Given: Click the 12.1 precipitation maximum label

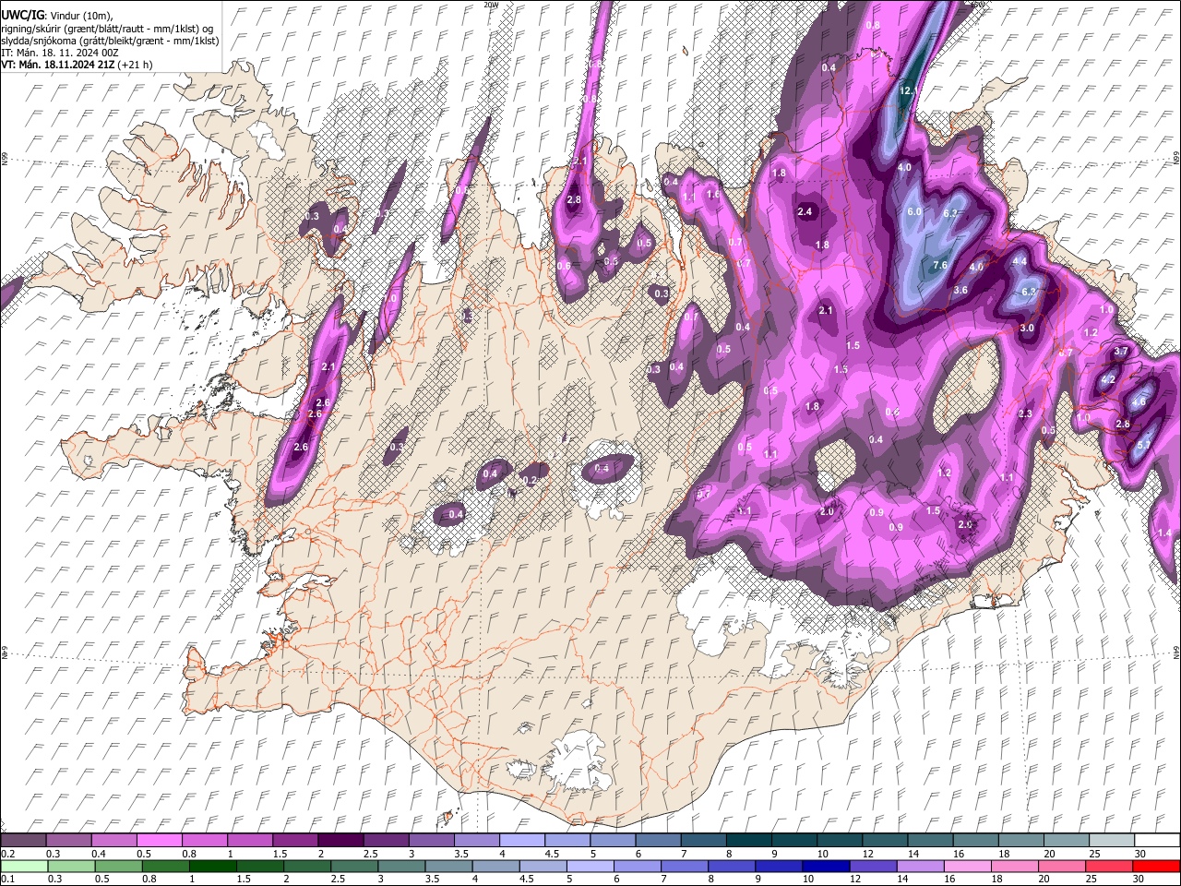Looking at the screenshot, I should coord(908,91).
